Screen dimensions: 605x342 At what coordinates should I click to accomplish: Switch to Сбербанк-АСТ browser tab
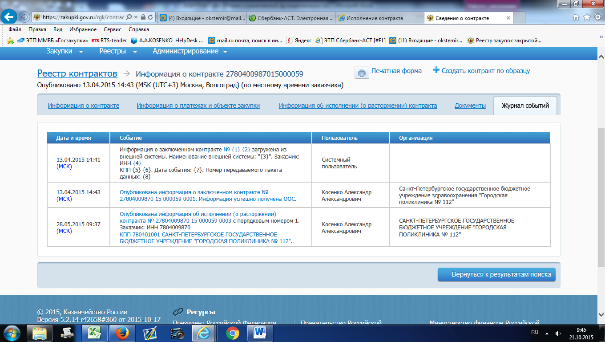point(291,18)
